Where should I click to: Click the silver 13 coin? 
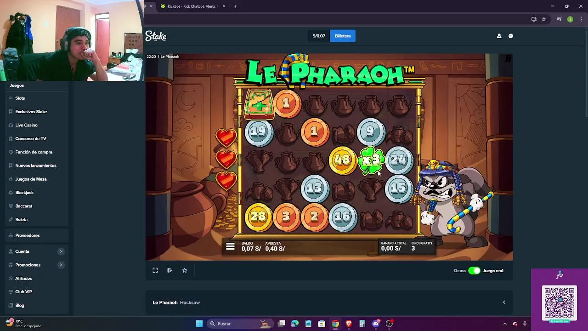coord(314,188)
